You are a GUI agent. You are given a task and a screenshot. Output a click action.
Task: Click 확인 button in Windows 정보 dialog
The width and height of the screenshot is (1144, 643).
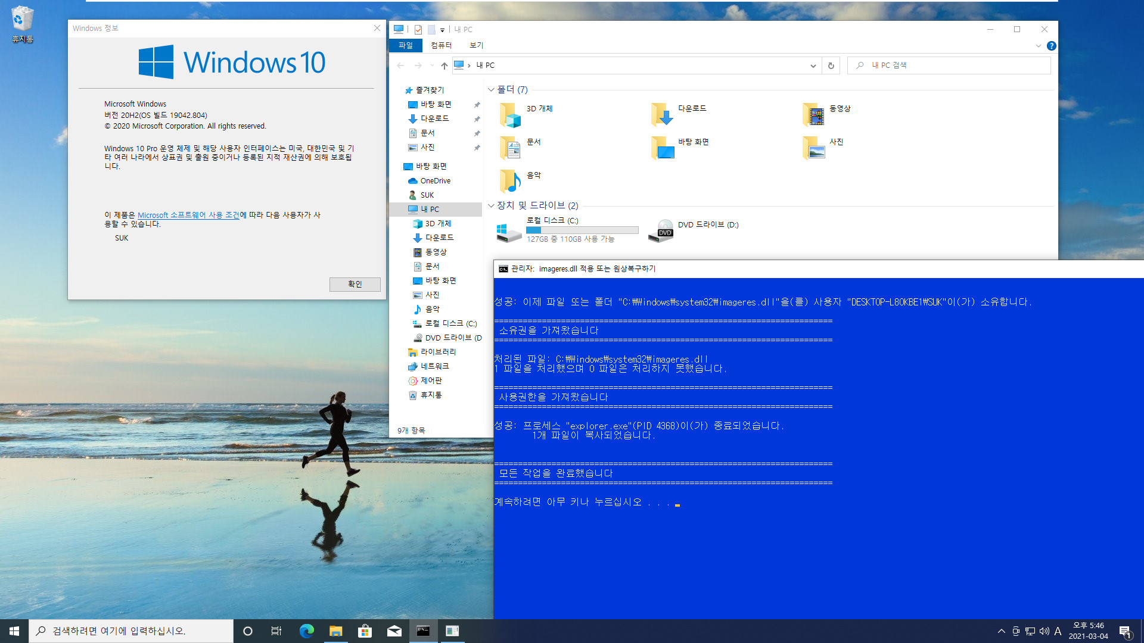pos(355,284)
